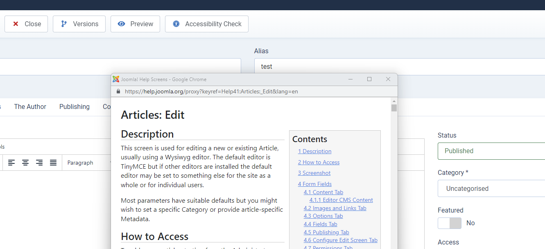Run the Accessibility Check

207,24
